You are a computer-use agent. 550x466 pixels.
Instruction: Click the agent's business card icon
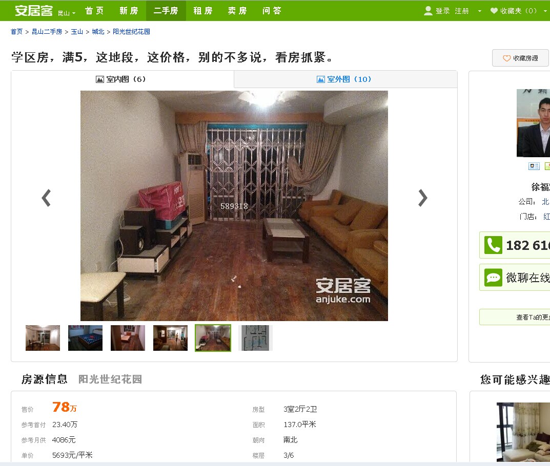point(534,166)
